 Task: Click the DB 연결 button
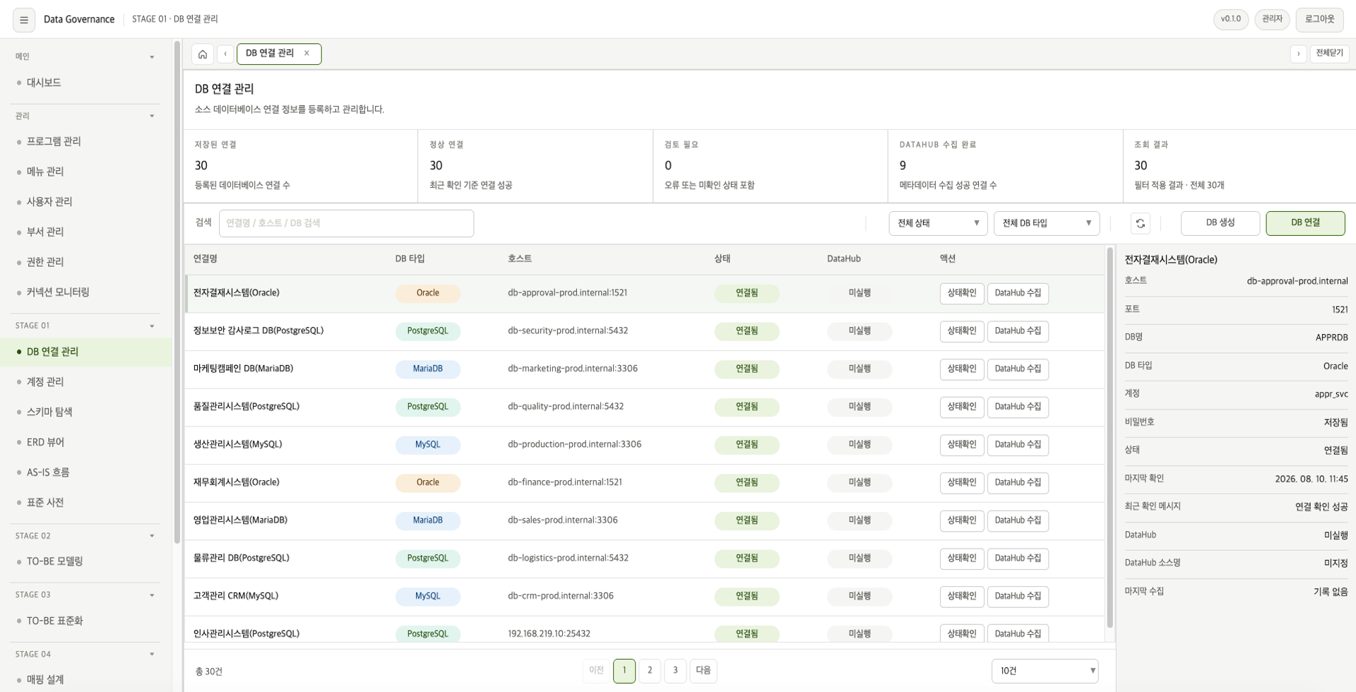[1305, 223]
